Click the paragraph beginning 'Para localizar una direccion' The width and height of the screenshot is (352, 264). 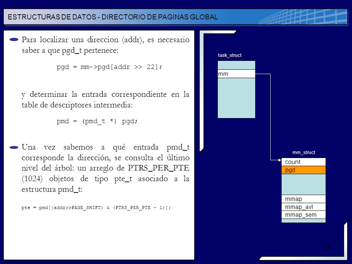(106, 45)
